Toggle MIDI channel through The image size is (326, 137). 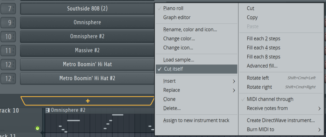click(270, 99)
